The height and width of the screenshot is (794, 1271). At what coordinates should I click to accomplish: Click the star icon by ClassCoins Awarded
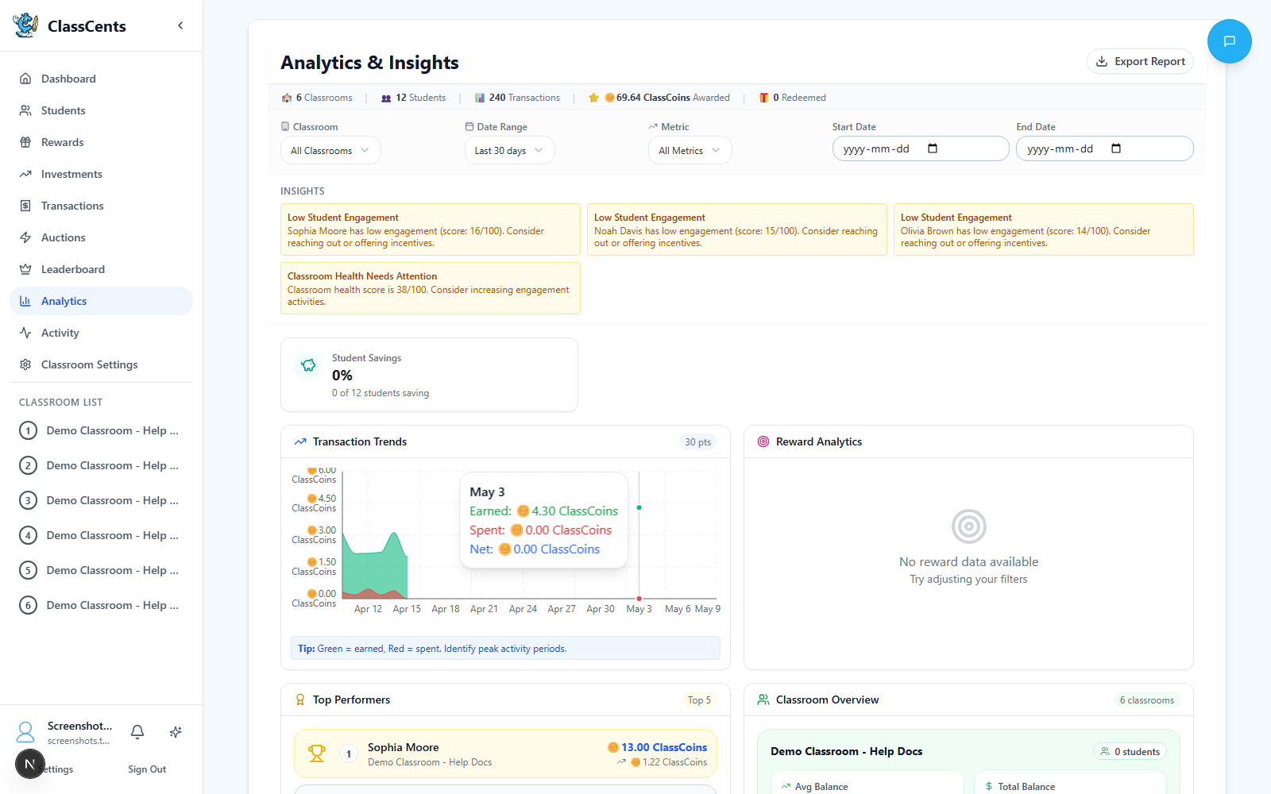593,98
